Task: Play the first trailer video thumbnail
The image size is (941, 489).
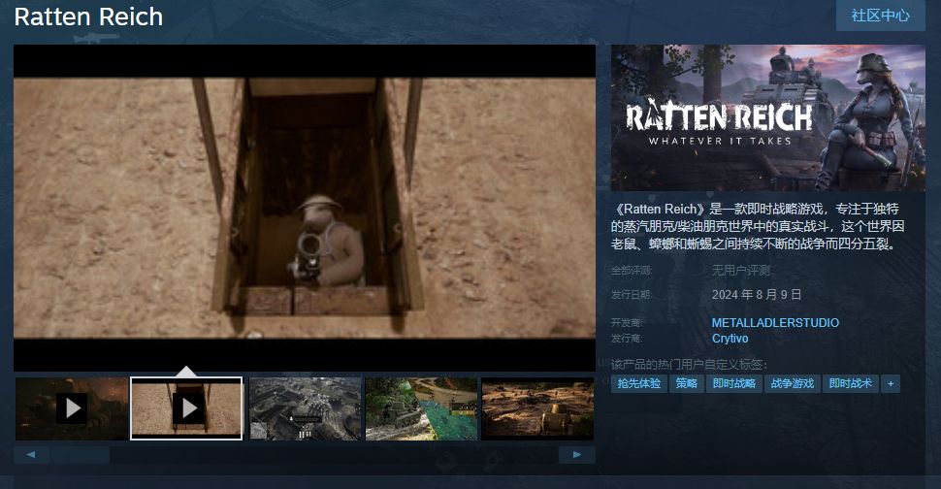Action: (72, 408)
